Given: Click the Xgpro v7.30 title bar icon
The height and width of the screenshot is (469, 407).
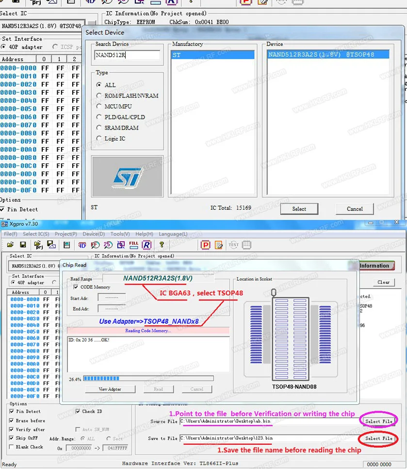Looking at the screenshot, I should point(4,224).
